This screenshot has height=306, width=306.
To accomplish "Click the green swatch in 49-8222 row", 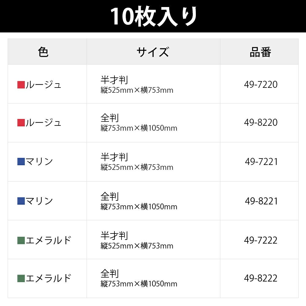I will click(x=21, y=278).
